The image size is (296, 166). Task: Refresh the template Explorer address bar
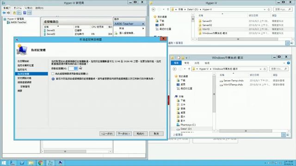point(265,69)
